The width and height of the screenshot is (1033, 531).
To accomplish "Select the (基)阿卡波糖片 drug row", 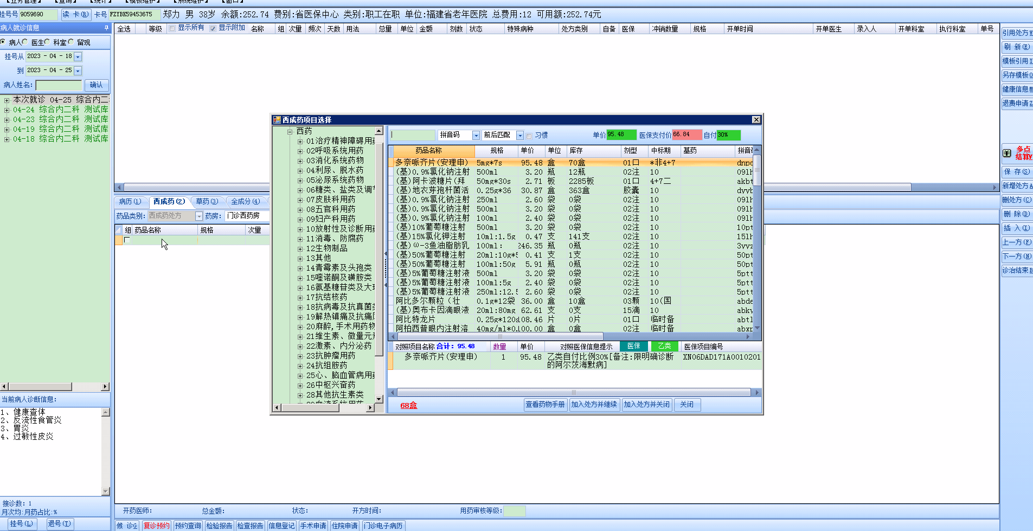I will [571, 181].
